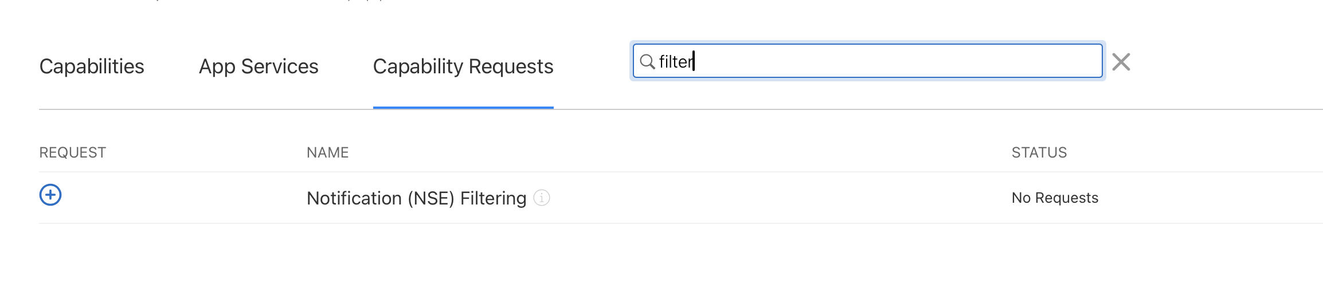Click the plus icon to request Notification Filtering
Screen dimensions: 1323x299
(50, 195)
